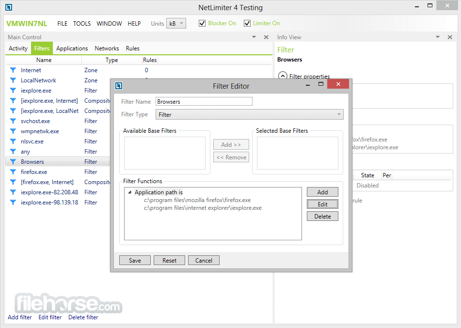Open the HELP menu
The image size is (461, 328).
(x=134, y=24)
